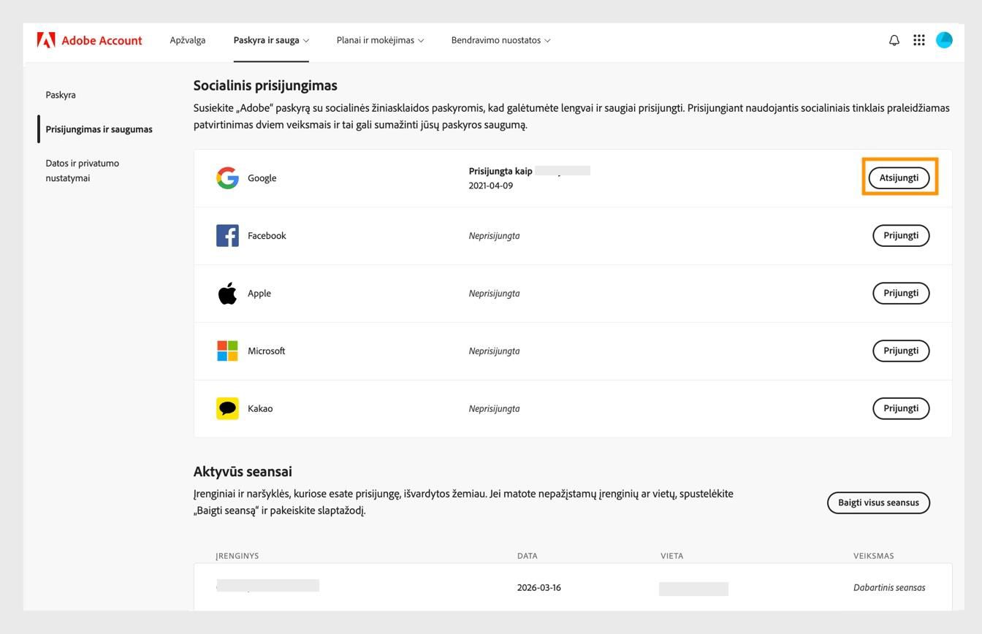Viewport: 982px width, 634px height.
Task: Open notifications via the bell icon
Action: pos(894,40)
